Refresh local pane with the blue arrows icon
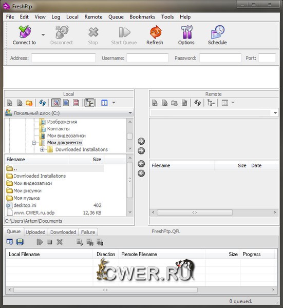Image resolution: width=283 pixels, height=308 pixels. [x=42, y=103]
